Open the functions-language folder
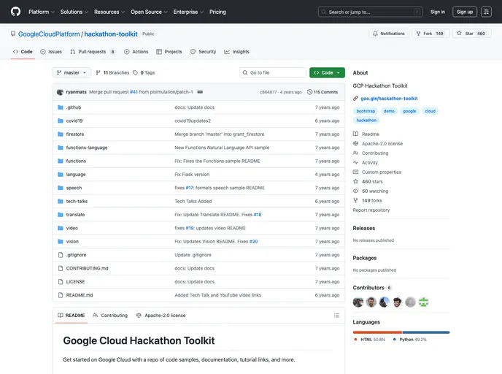The width and height of the screenshot is (502, 374). pyautogui.click(x=87, y=148)
